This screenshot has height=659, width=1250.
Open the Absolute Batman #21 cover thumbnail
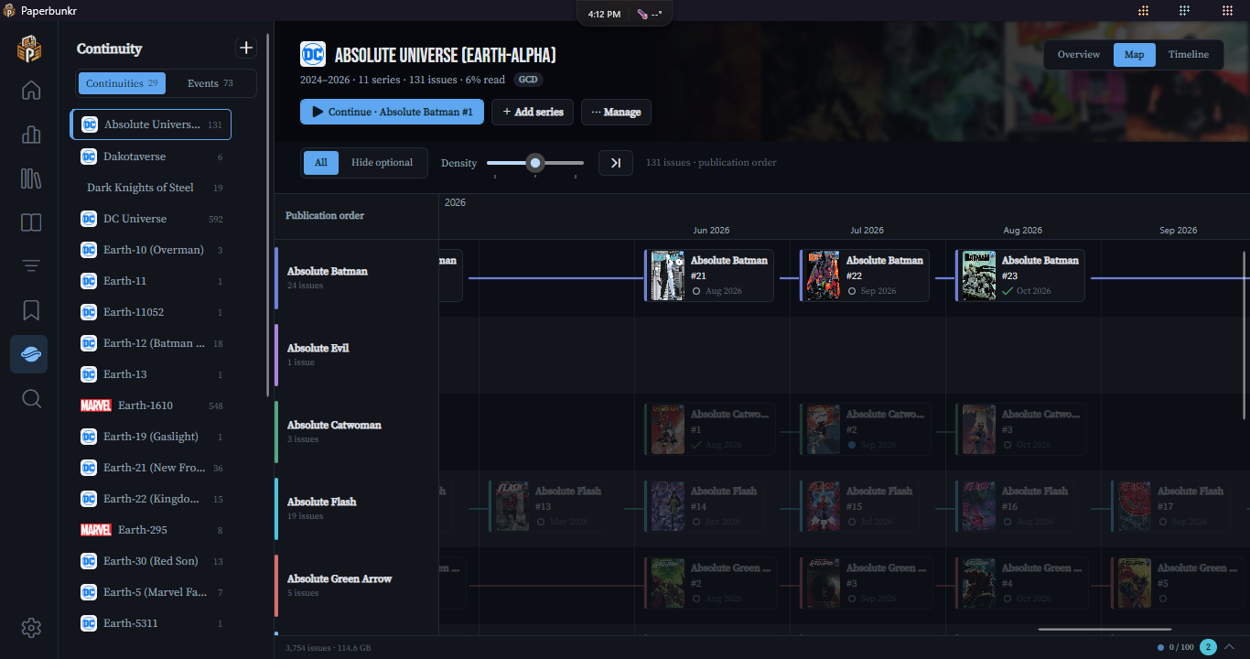[668, 275]
